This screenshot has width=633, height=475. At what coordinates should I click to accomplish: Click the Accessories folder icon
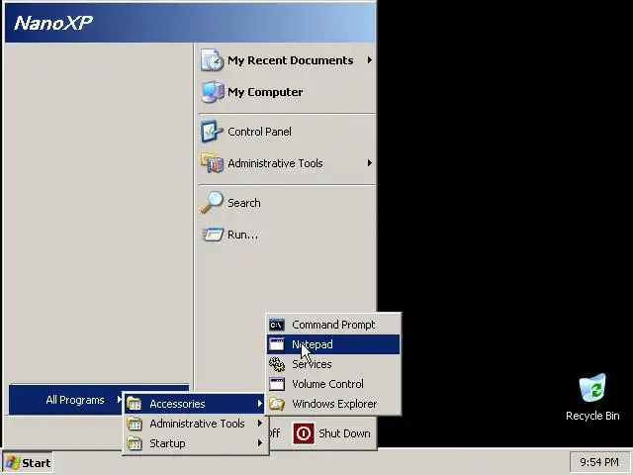click(x=135, y=404)
